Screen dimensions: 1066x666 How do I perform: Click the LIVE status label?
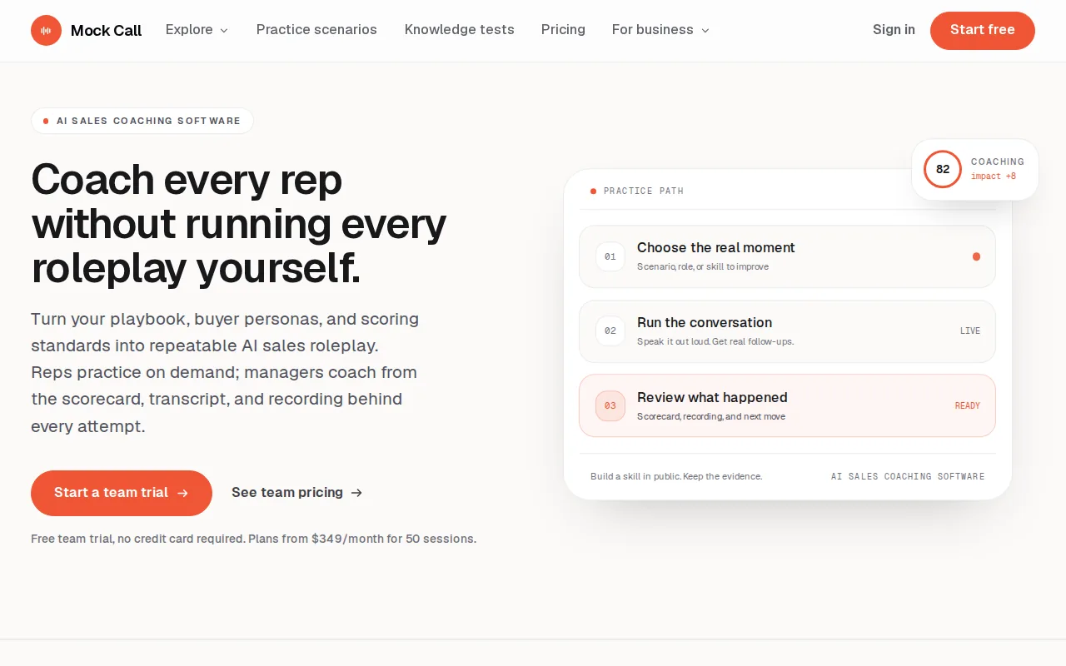970,331
